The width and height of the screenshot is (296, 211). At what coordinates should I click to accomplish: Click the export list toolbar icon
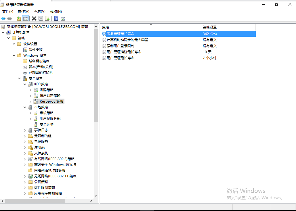[47, 18]
